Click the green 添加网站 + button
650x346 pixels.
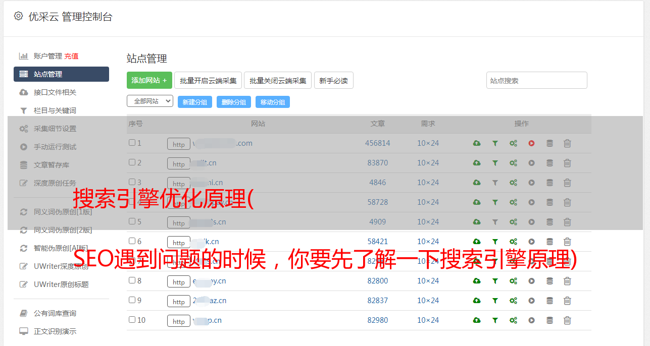(149, 80)
